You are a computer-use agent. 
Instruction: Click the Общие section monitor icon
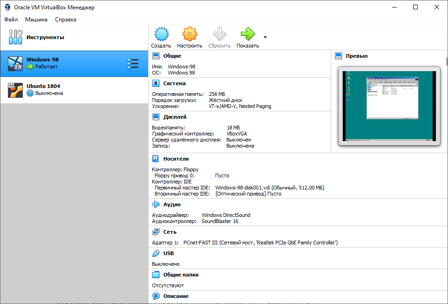point(156,56)
